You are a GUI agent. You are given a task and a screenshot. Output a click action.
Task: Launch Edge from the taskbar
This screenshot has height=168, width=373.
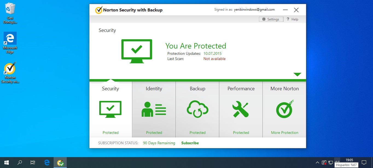[x=47, y=163]
